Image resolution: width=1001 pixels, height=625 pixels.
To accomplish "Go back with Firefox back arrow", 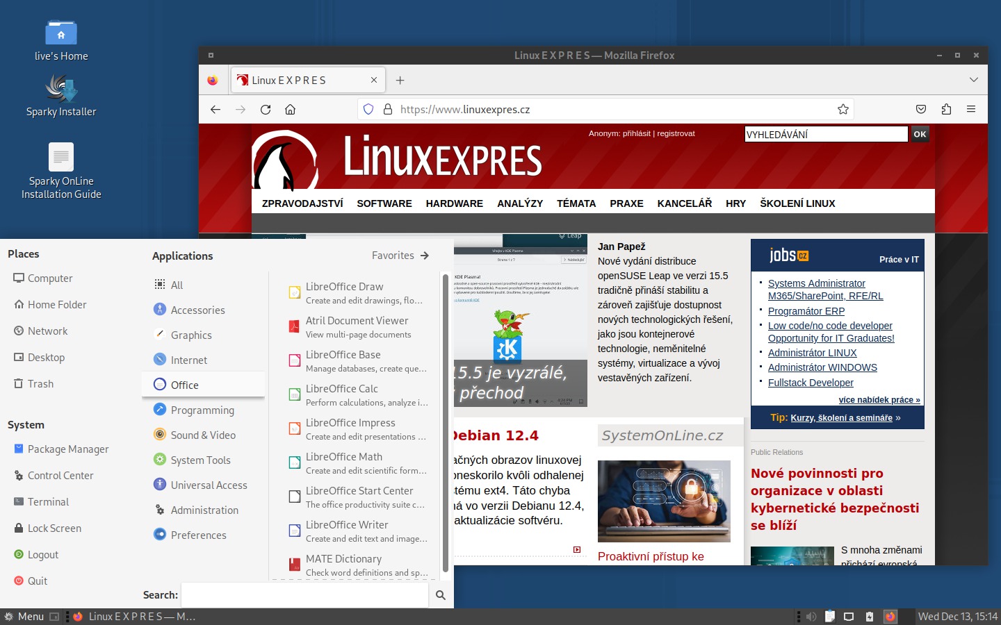I will click(215, 109).
